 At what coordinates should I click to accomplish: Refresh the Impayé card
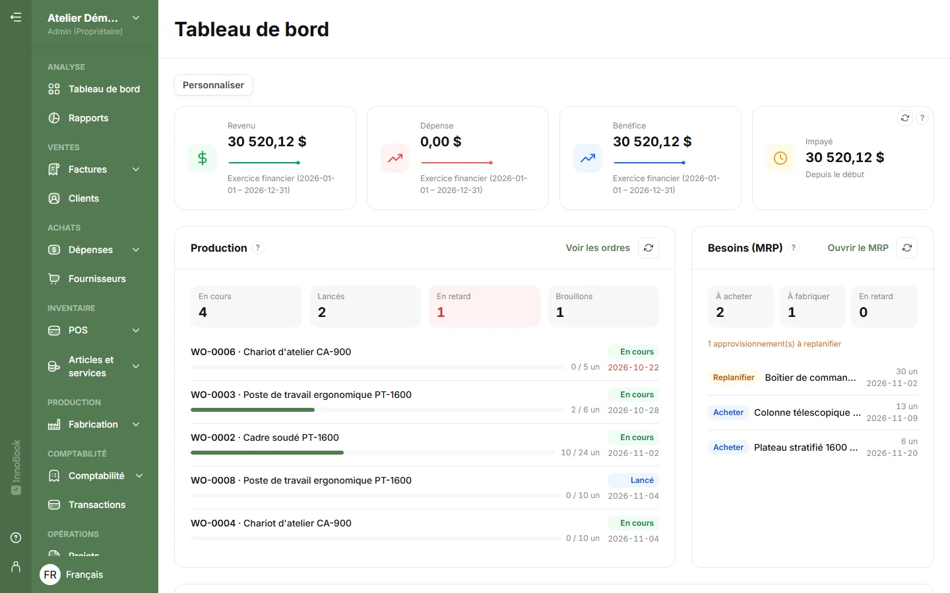(x=905, y=118)
